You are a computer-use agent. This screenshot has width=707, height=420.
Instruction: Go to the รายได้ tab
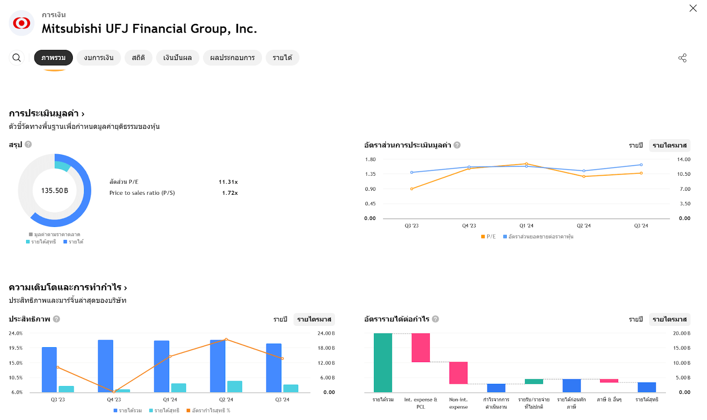tap(282, 58)
